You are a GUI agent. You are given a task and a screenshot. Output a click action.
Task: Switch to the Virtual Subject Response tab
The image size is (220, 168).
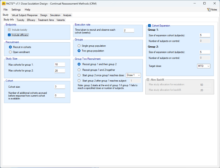click(25, 15)
